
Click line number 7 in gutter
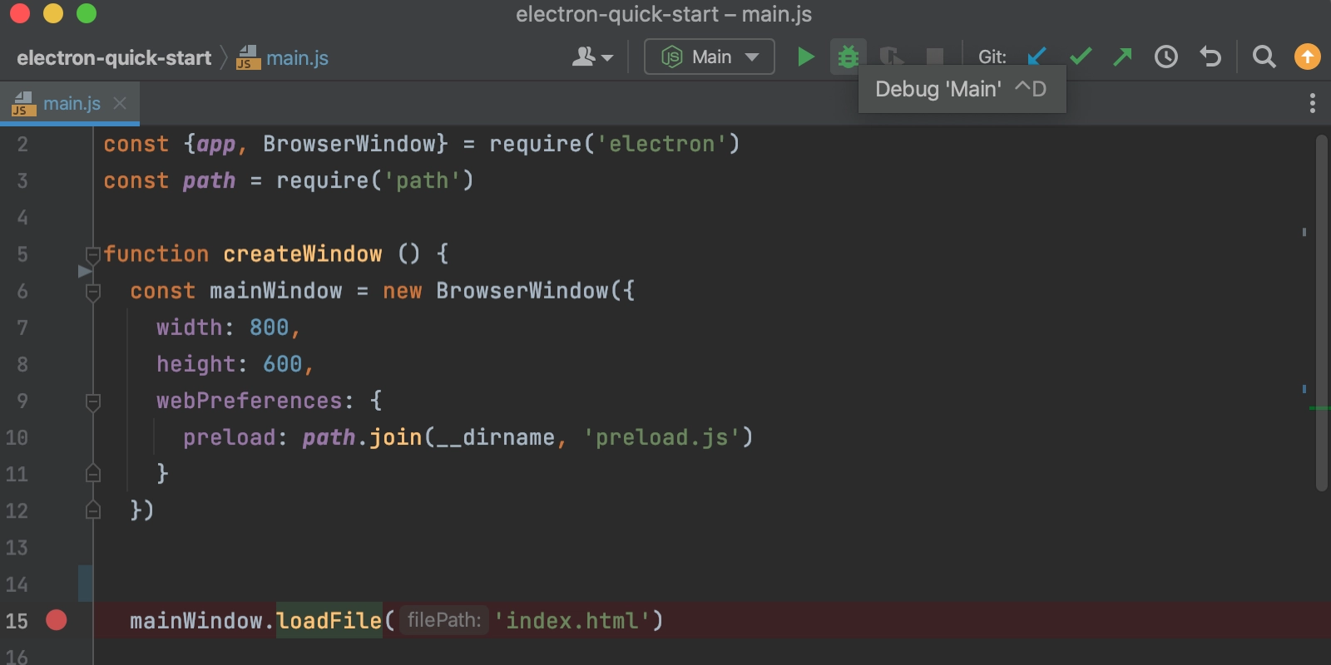(22, 328)
